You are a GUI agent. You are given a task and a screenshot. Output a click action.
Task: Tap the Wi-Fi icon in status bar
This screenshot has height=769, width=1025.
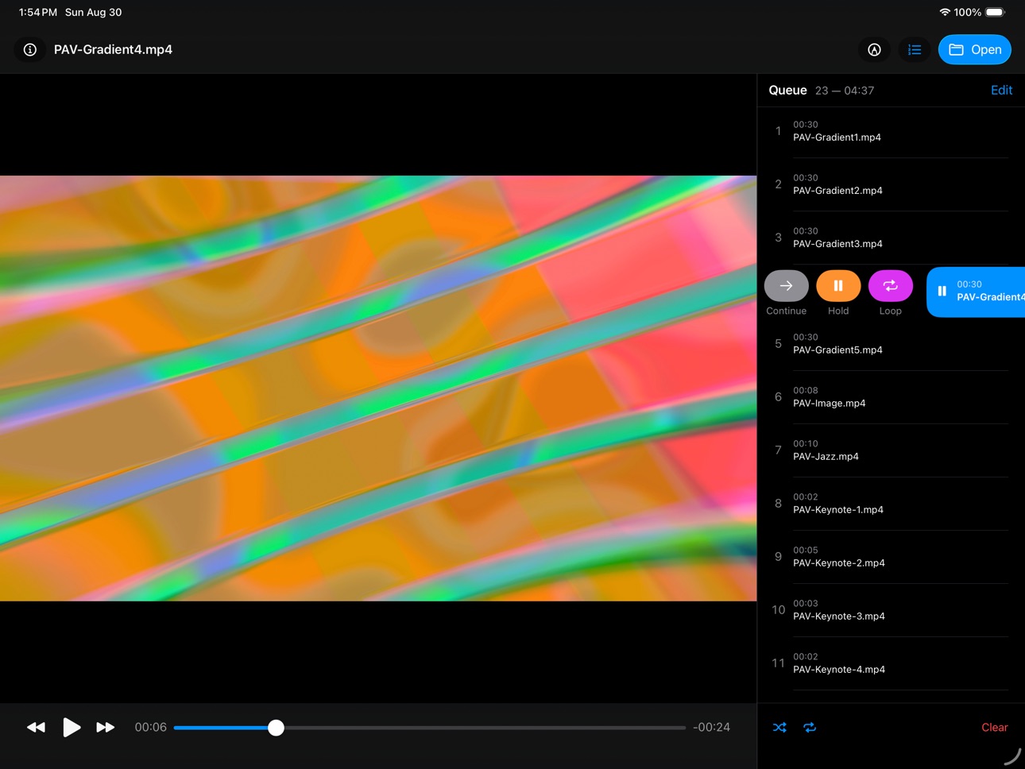coord(945,12)
